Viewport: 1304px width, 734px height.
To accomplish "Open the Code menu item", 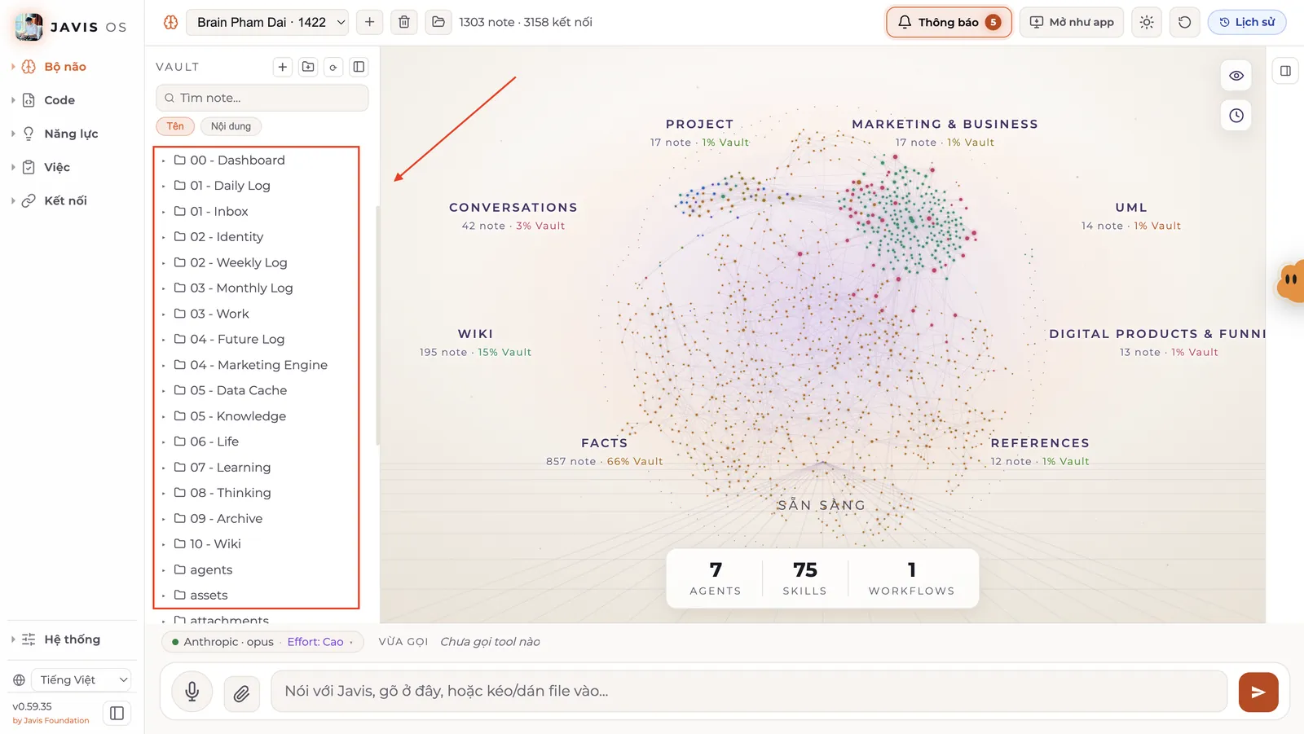I will 59,100.
